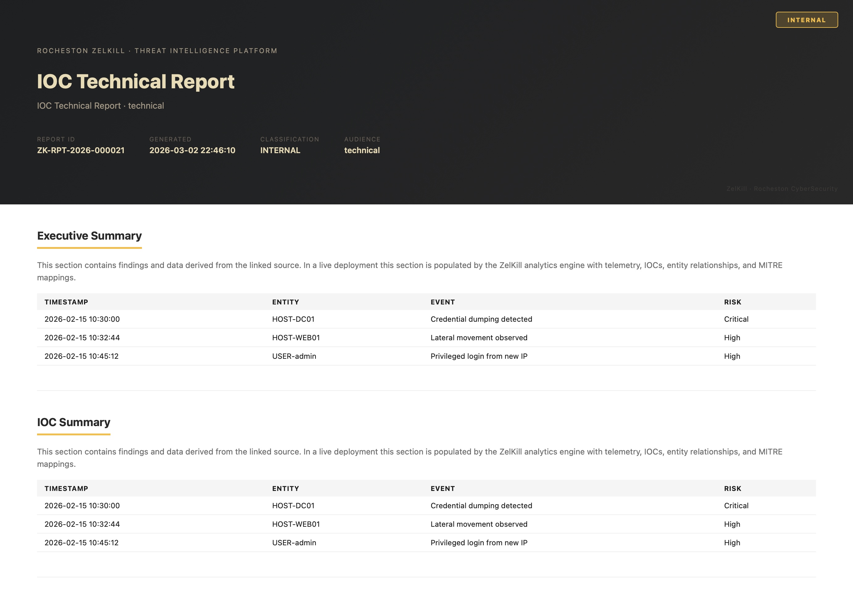Select HOST-DC01 row in Executive Summary table

point(293,319)
